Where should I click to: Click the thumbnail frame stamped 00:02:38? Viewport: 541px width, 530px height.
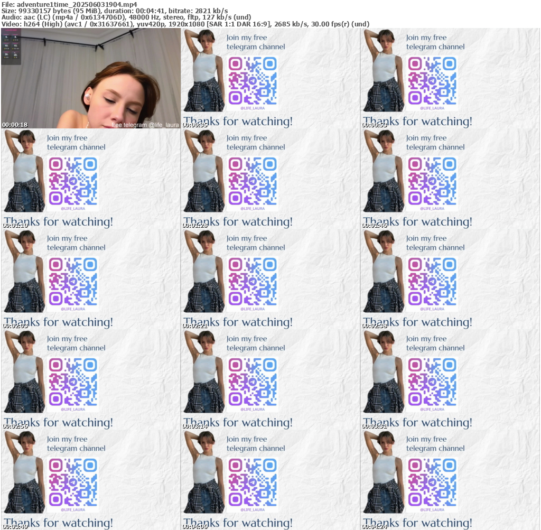450,279
